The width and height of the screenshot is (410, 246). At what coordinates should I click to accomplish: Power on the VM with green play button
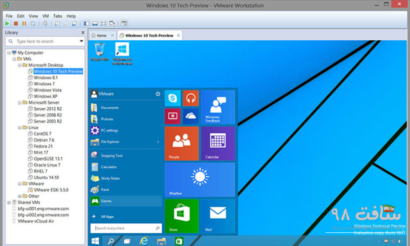pos(7,24)
